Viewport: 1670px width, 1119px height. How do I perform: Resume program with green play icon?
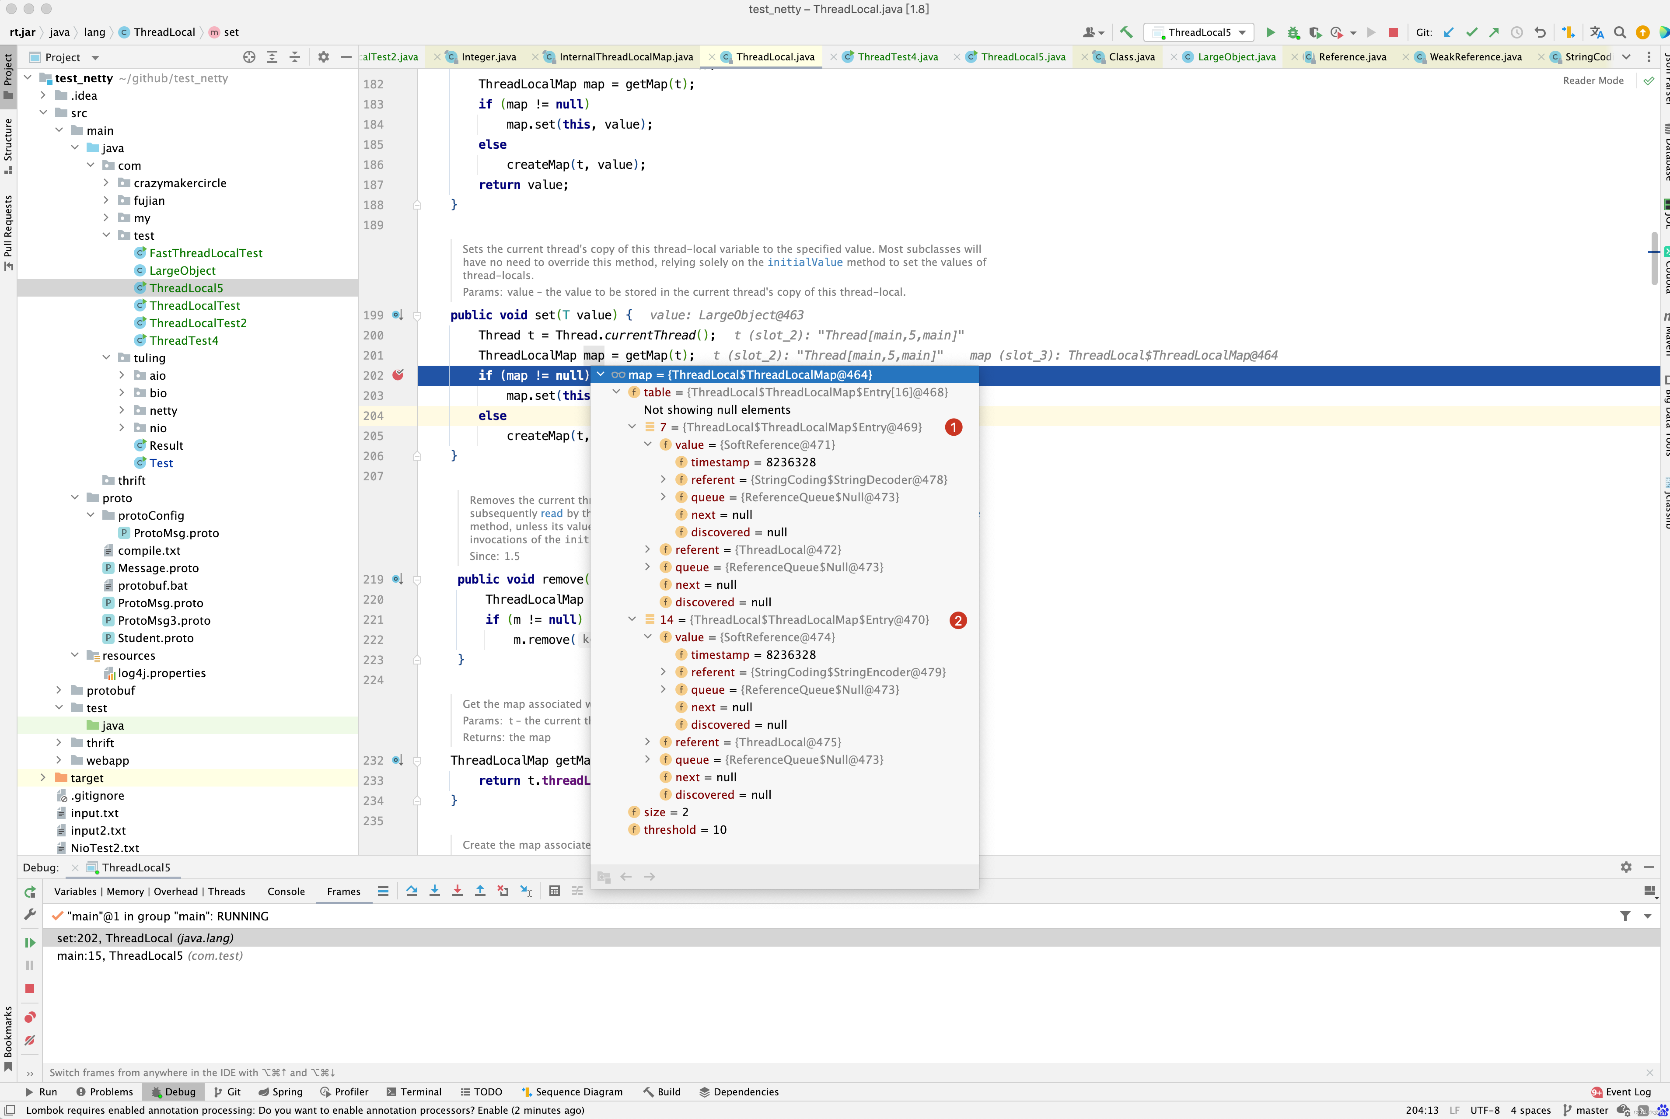click(29, 942)
